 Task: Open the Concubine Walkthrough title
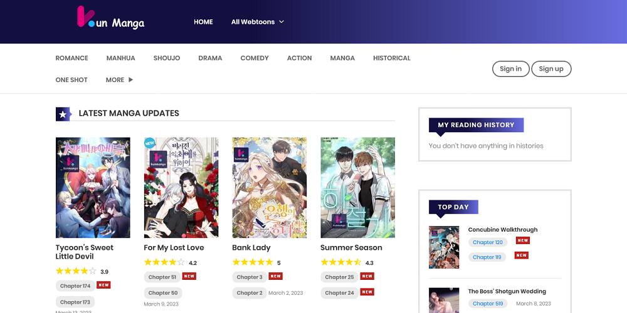coord(503,230)
